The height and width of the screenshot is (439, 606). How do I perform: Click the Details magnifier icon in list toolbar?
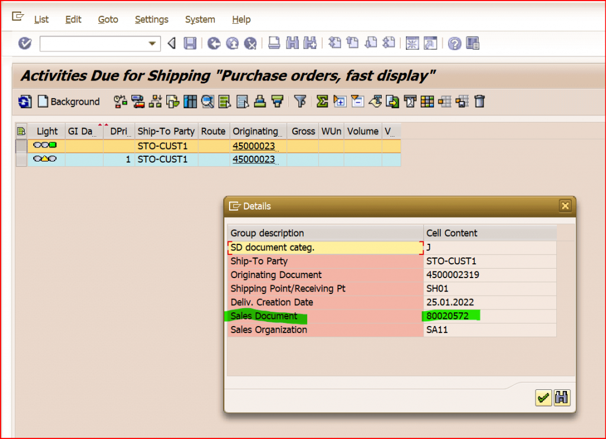pos(208,101)
